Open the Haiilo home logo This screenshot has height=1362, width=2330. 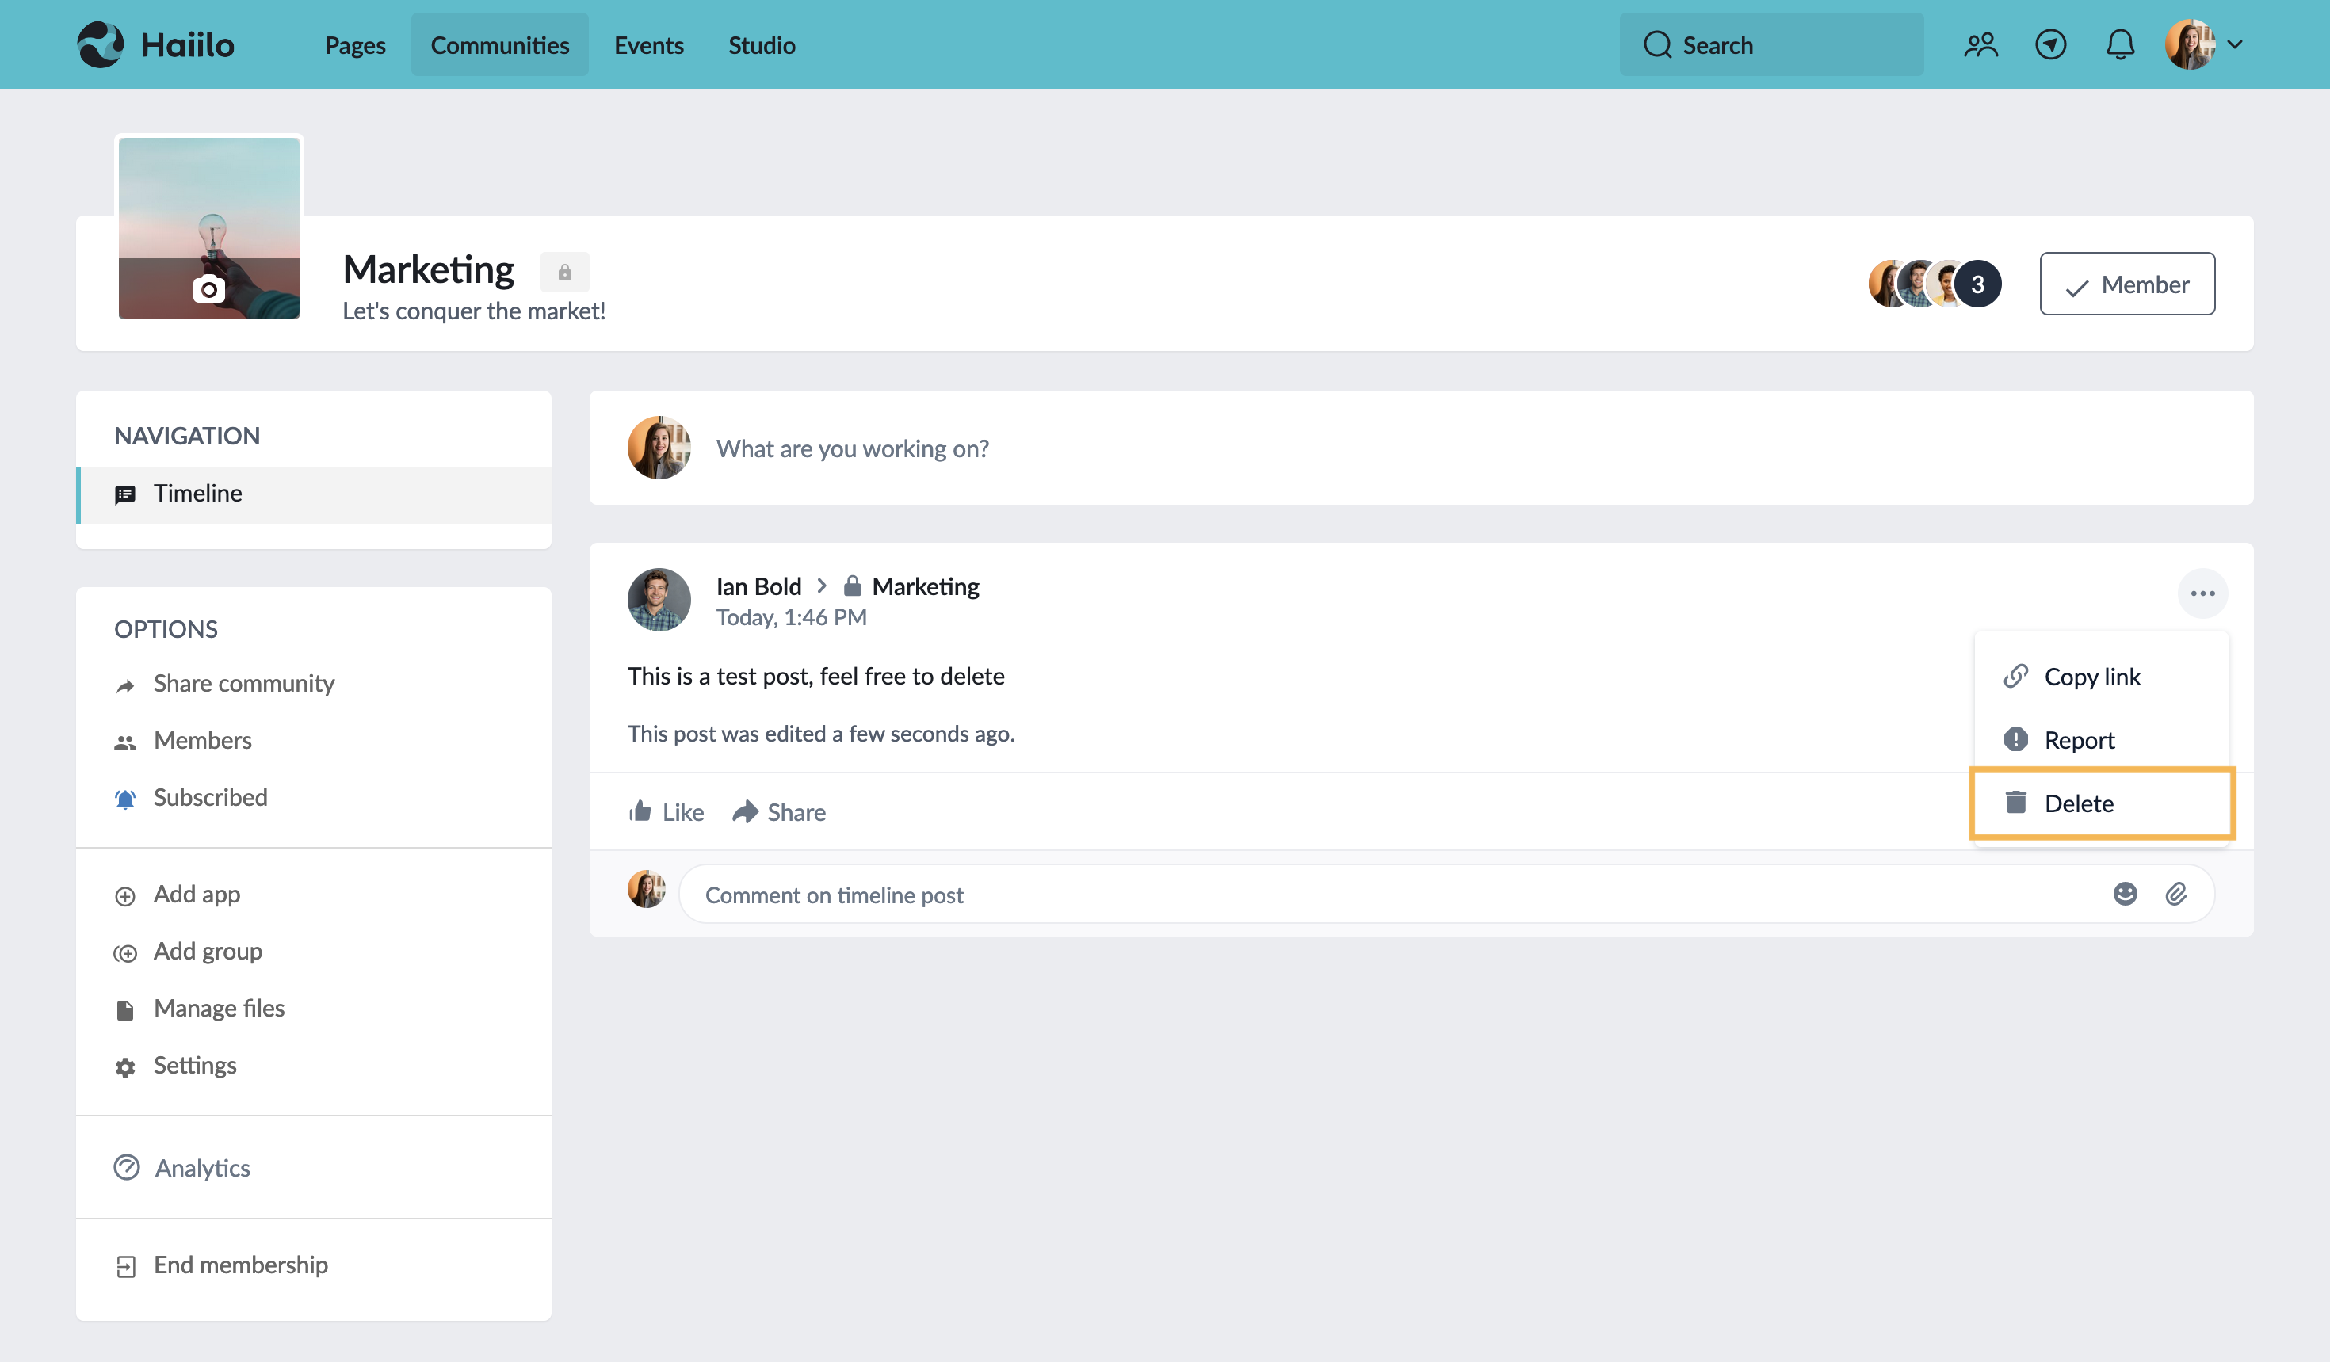pyautogui.click(x=155, y=44)
